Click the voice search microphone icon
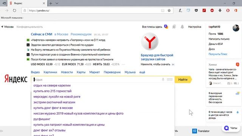242x136 pixels. pos(163,80)
